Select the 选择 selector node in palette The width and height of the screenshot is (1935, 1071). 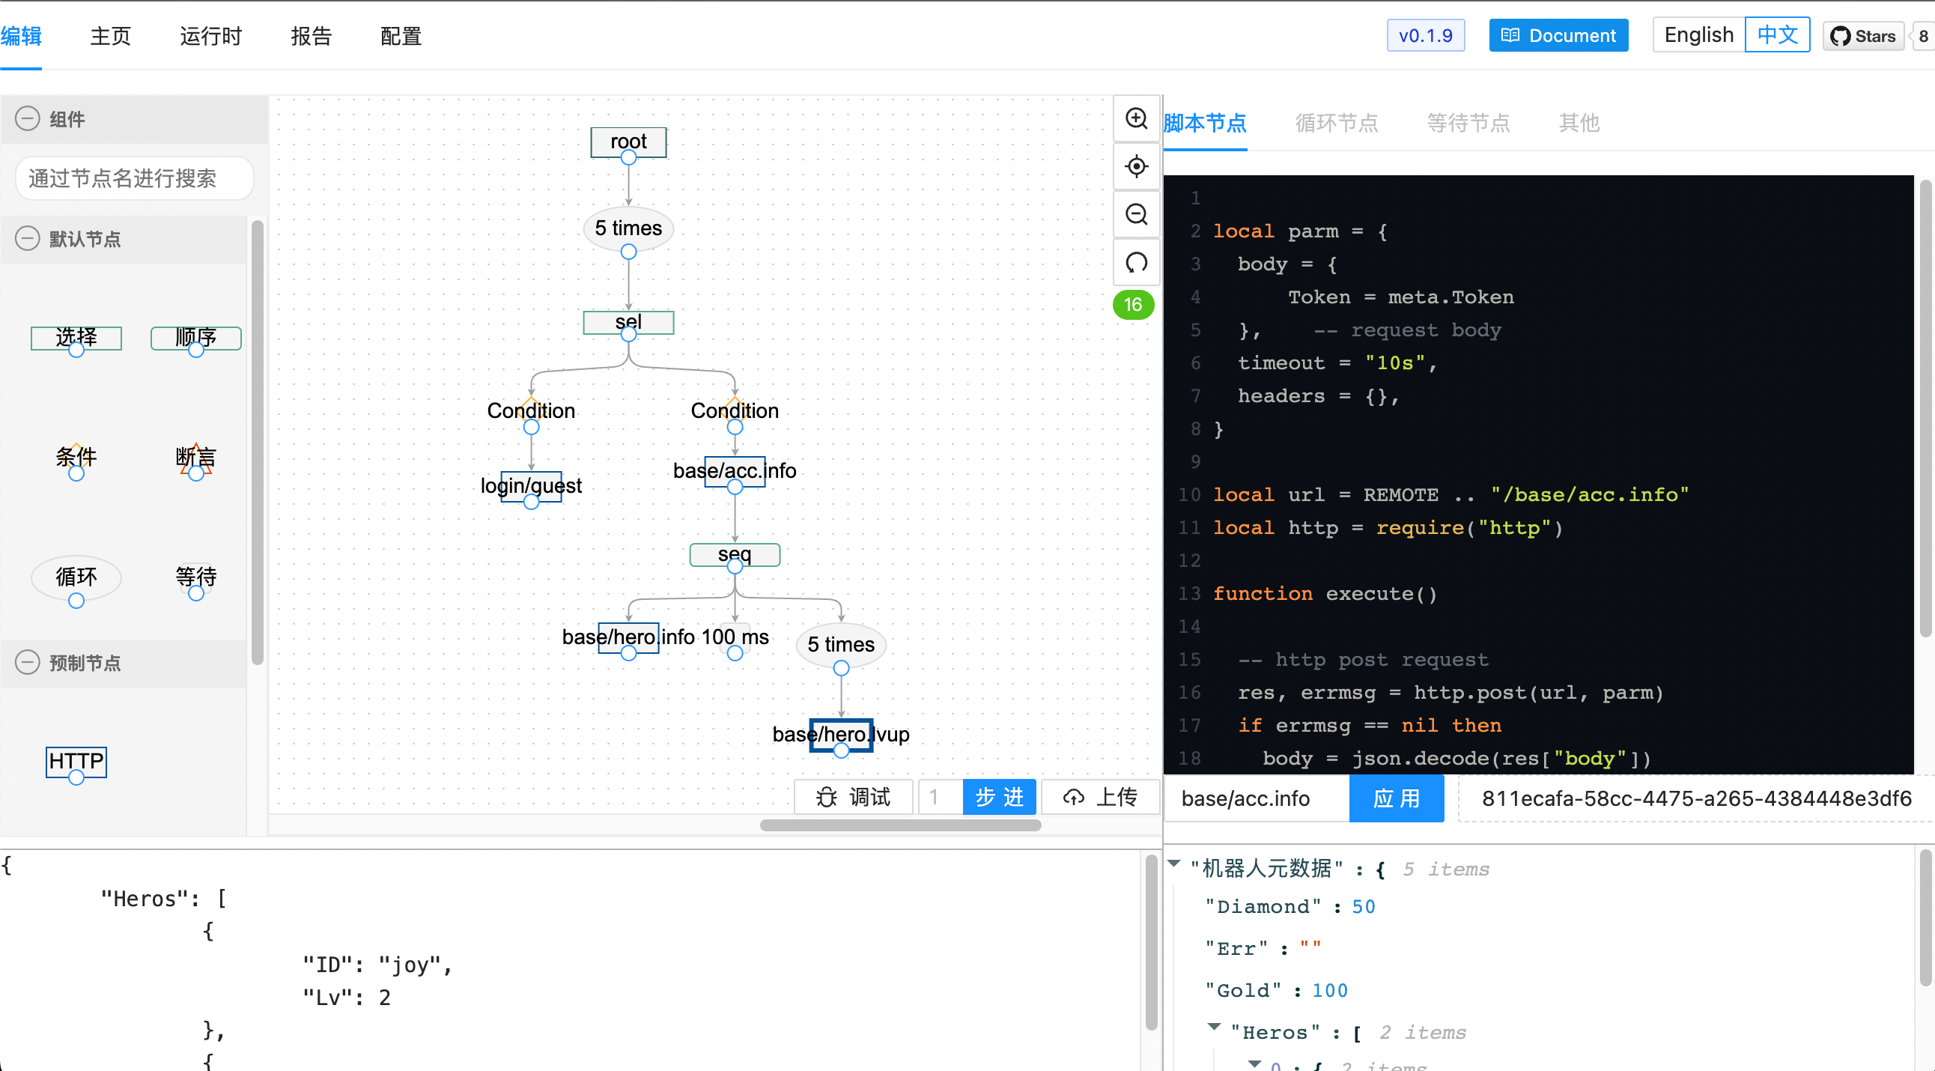pyautogui.click(x=76, y=338)
